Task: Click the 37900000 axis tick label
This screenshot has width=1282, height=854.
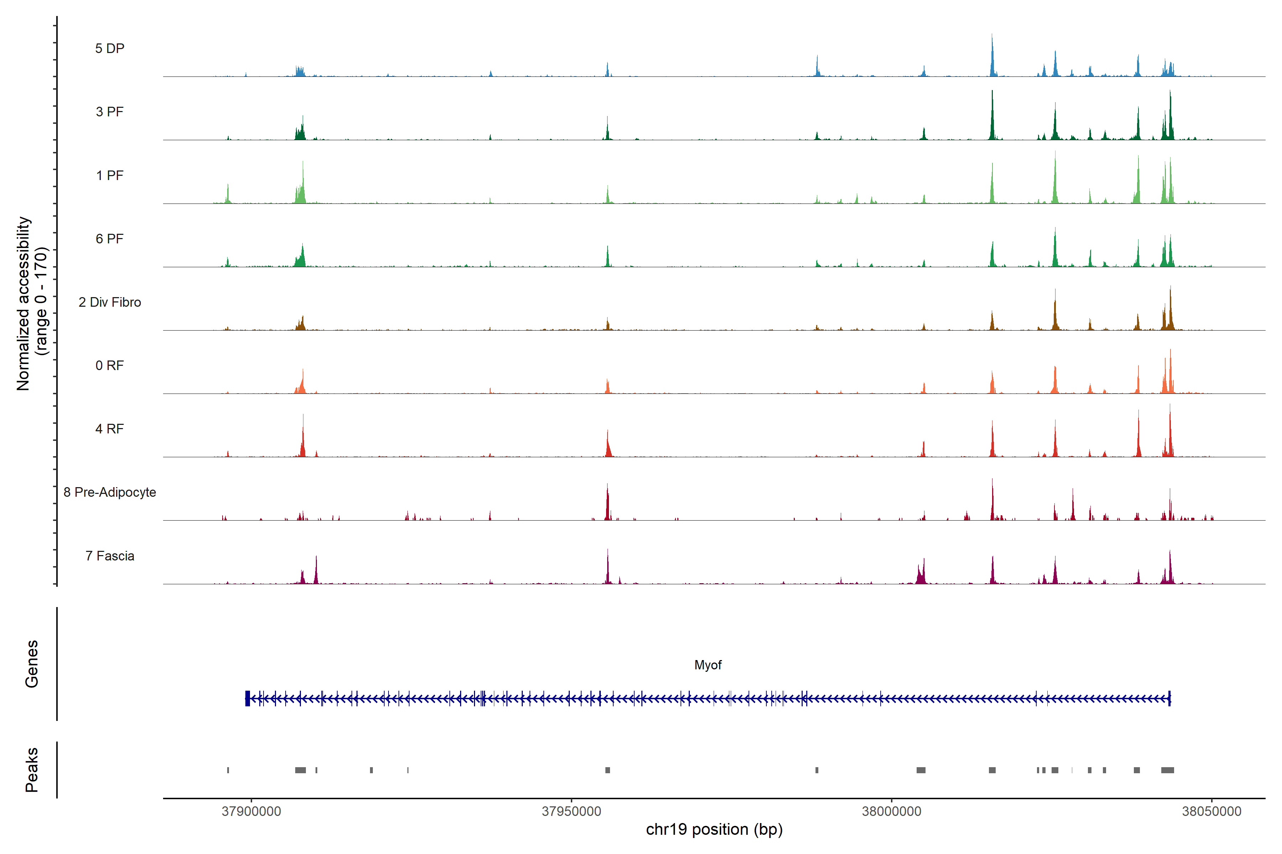Action: pos(251,811)
